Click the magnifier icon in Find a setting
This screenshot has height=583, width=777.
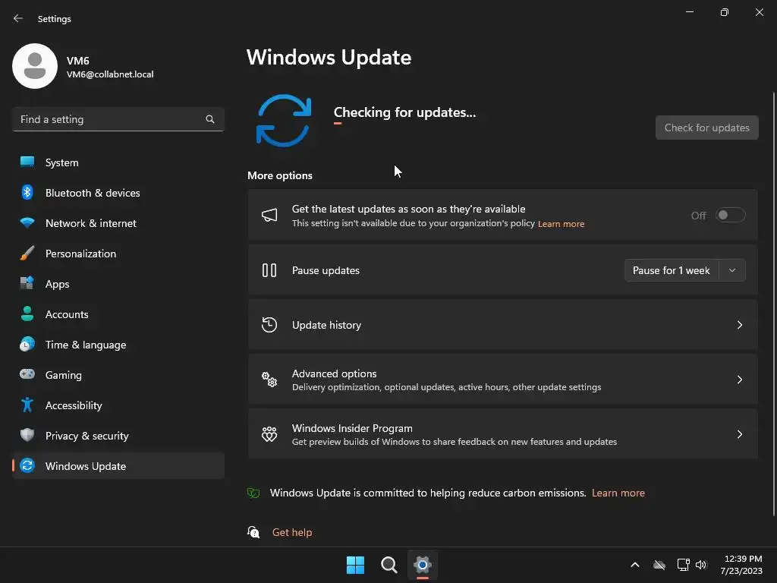click(210, 119)
